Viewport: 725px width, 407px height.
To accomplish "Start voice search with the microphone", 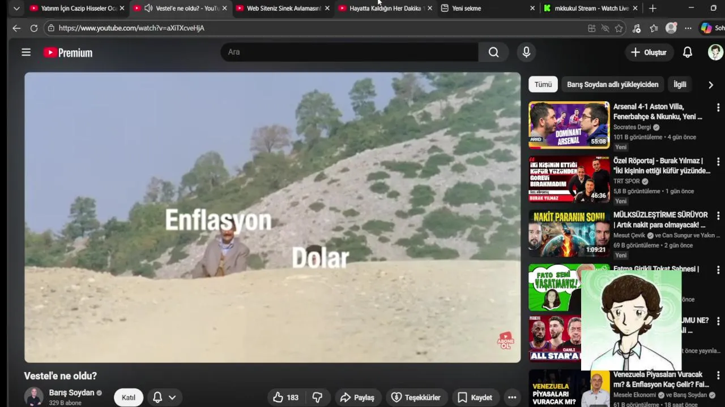I will tap(526, 52).
